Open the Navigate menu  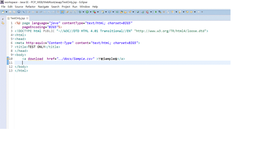pos(43,7)
